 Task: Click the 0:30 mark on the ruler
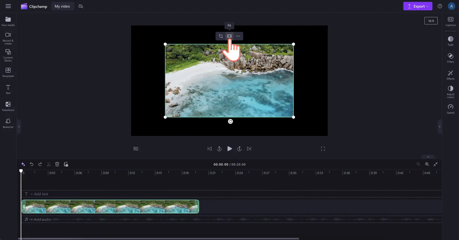[293, 173]
